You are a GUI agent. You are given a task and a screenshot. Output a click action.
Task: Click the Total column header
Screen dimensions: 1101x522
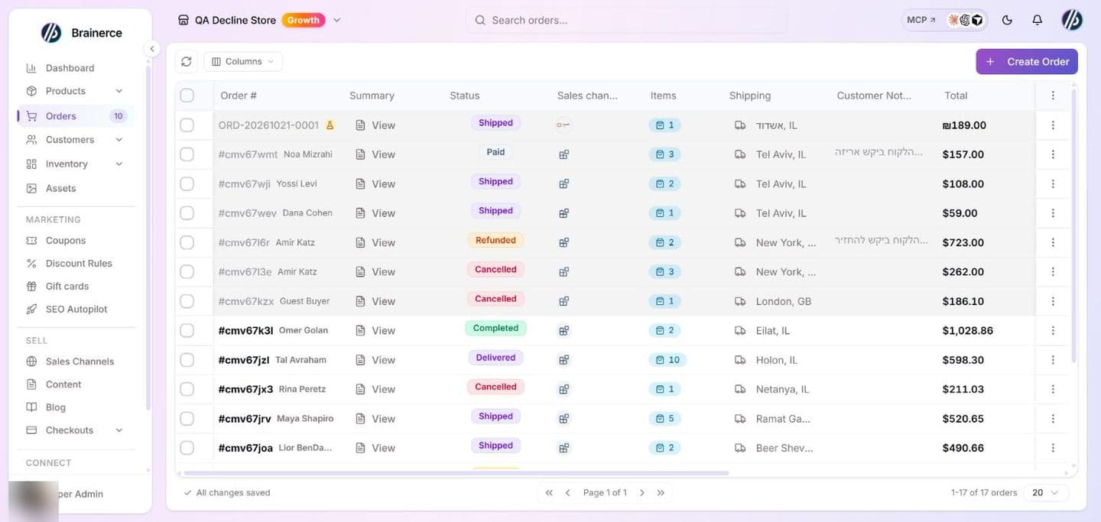[x=956, y=96]
